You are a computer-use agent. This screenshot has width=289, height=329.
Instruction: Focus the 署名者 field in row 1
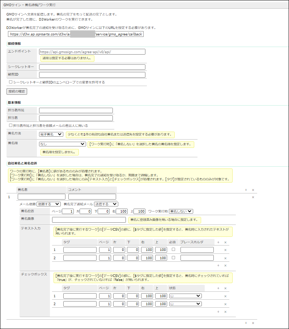(42, 197)
